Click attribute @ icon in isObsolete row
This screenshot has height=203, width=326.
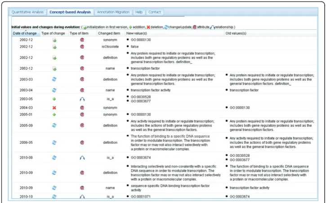coord(82,47)
